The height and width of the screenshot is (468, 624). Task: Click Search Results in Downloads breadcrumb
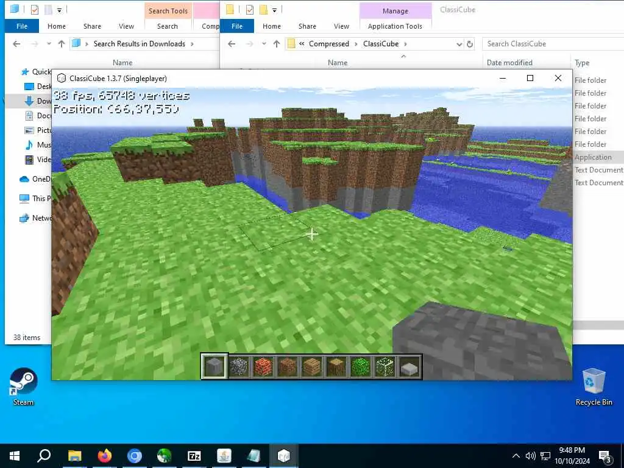[x=140, y=44]
